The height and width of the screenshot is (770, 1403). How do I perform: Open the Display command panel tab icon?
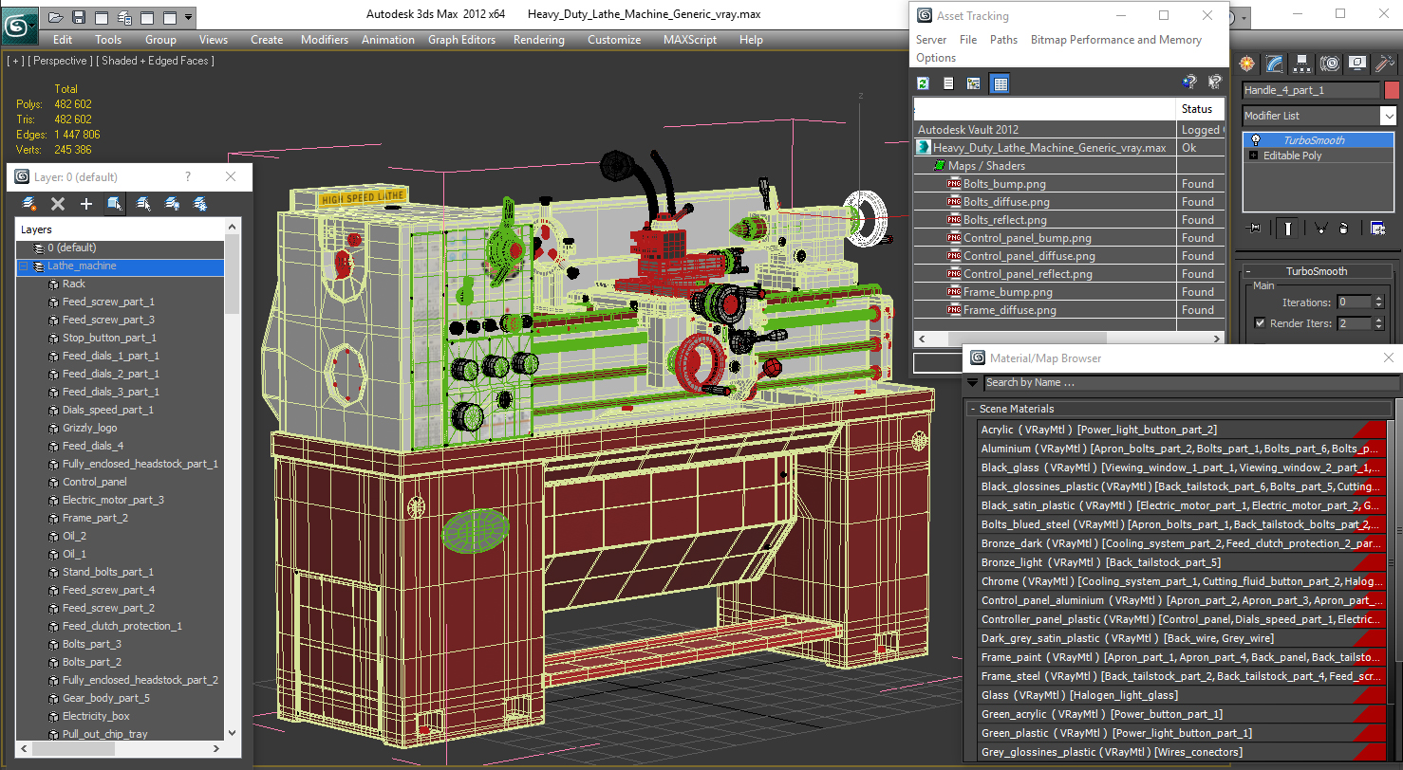(1357, 64)
